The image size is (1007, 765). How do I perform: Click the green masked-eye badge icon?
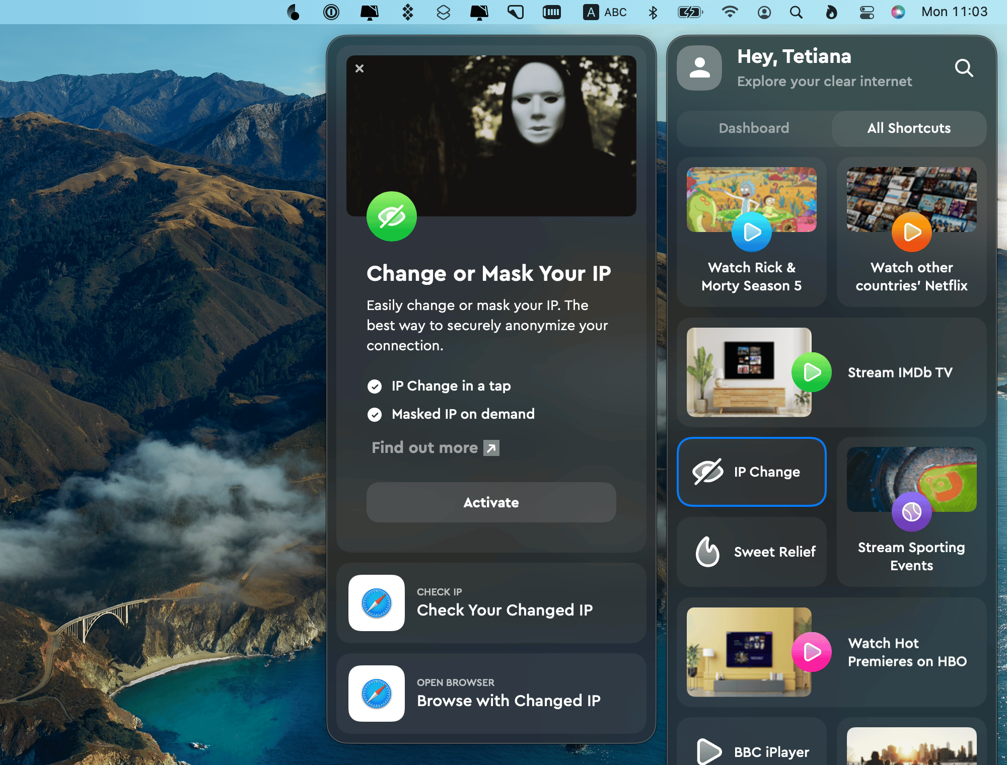pyautogui.click(x=392, y=216)
